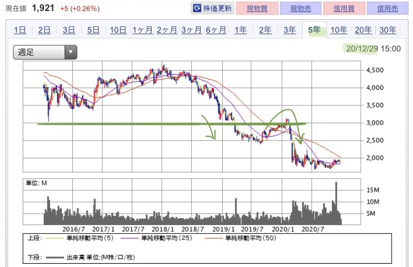Click the 2018/1 date axis label
413x267 pixels.
[163, 229]
